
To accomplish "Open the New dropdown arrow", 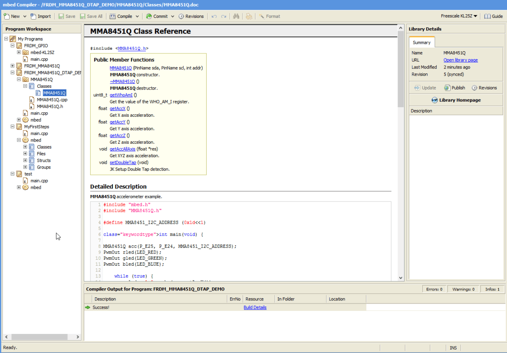I will click(25, 16).
